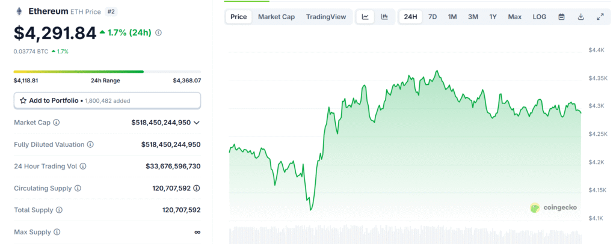The image size is (616, 244).
Task: Click the download chart data icon
Action: click(581, 17)
